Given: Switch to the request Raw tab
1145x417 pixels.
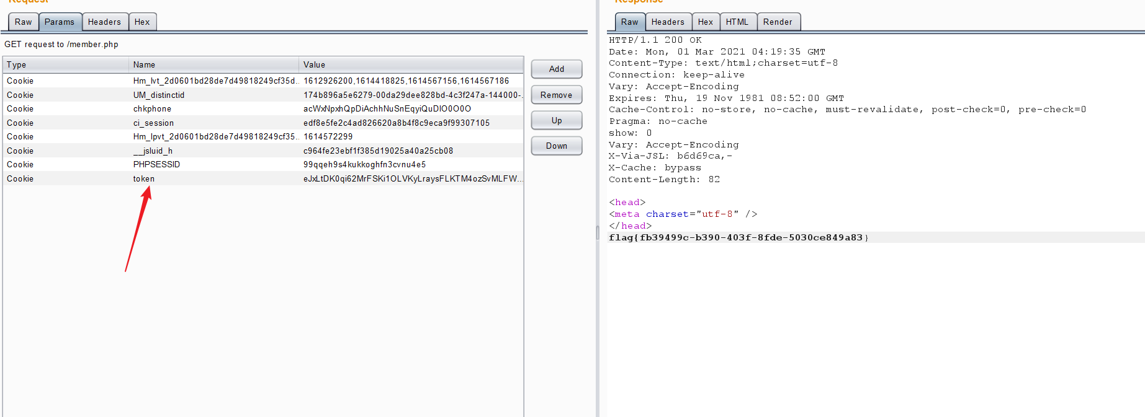Looking at the screenshot, I should tap(23, 22).
